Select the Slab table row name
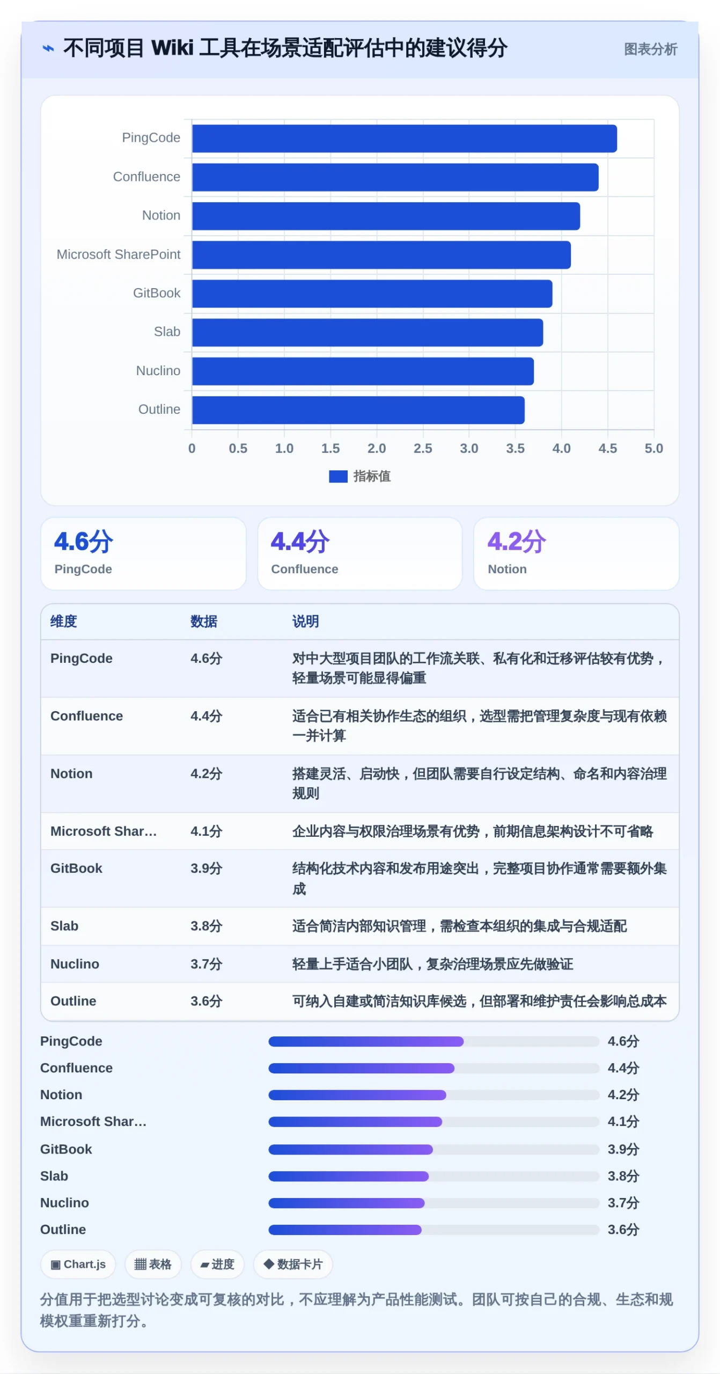720x1374 pixels. point(64,926)
